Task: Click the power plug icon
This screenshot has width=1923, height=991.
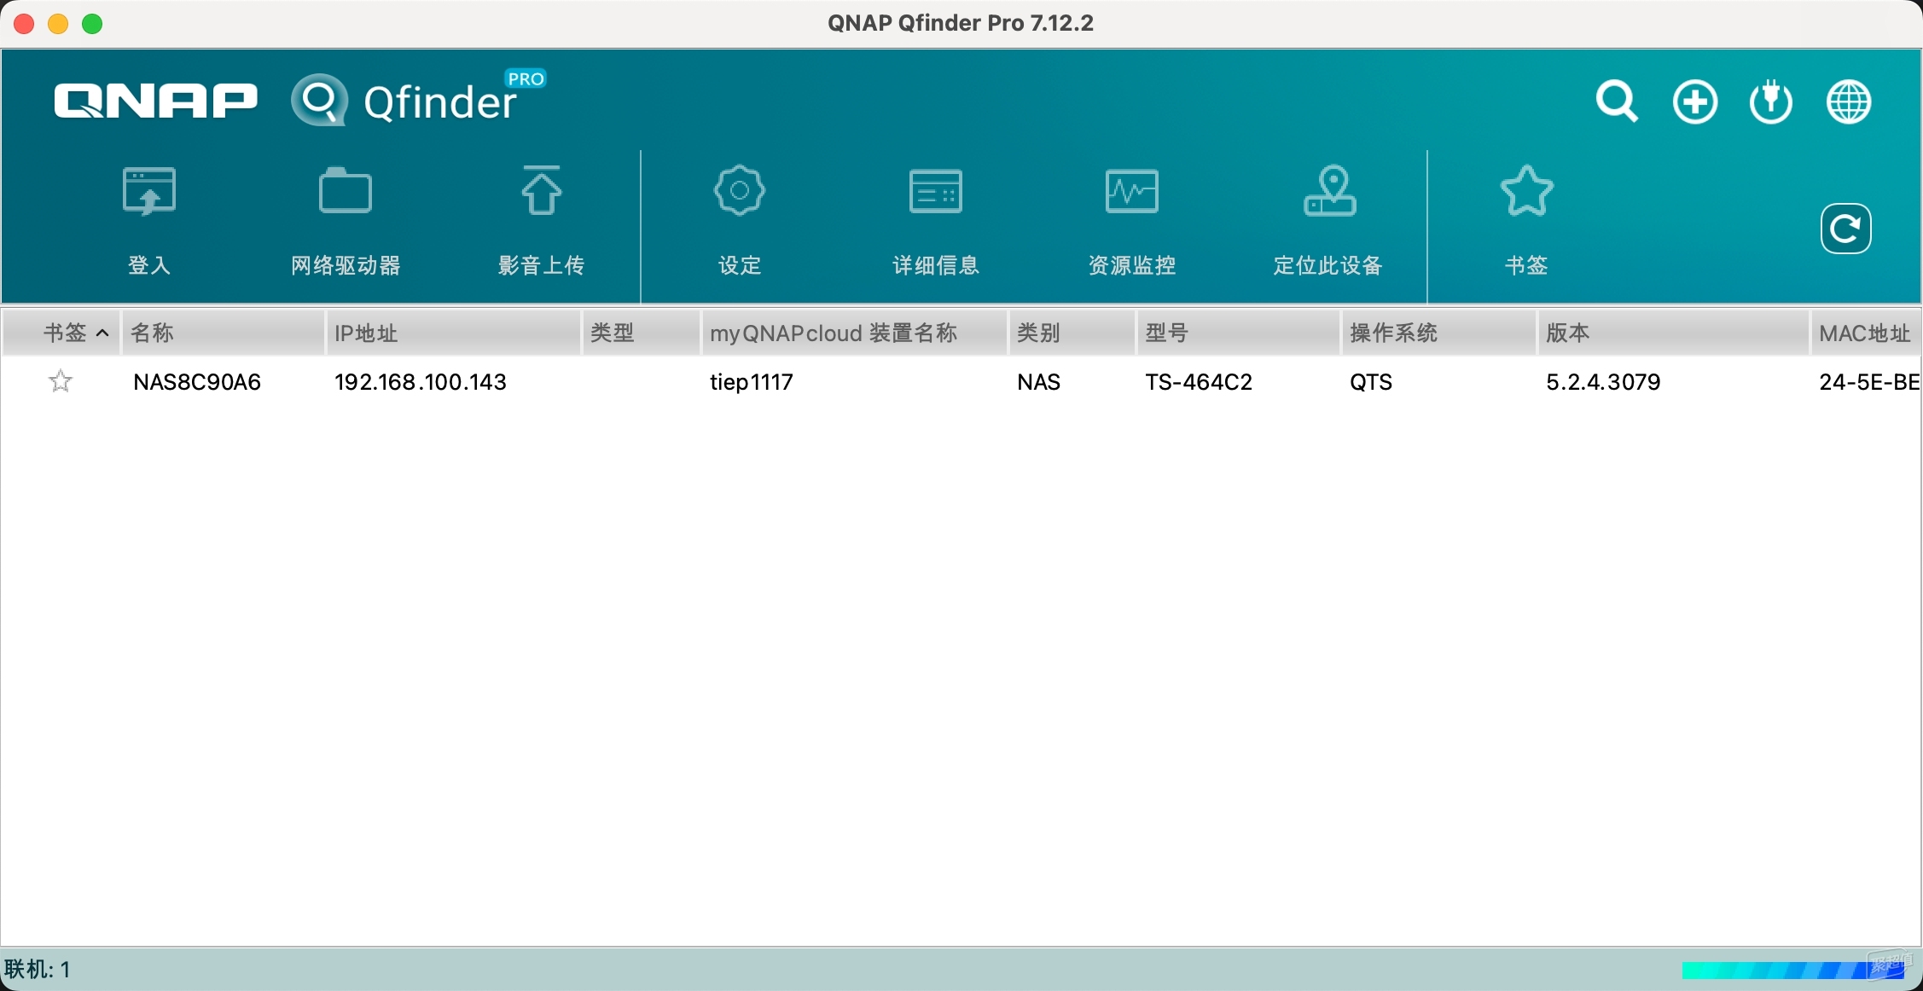Action: pyautogui.click(x=1771, y=102)
